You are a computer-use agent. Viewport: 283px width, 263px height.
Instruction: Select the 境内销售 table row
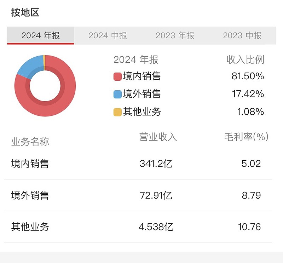(138, 164)
